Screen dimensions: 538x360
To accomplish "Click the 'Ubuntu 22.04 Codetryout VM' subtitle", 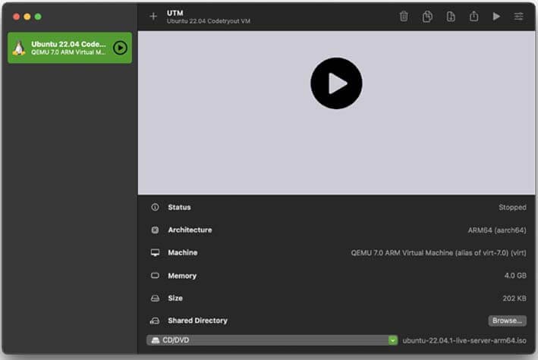I will point(208,21).
